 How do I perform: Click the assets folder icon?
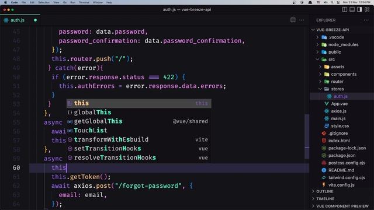pyautogui.click(x=327, y=66)
